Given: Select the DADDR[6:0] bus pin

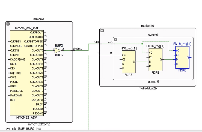Looking at the screenshot, I should click(x=17, y=59).
